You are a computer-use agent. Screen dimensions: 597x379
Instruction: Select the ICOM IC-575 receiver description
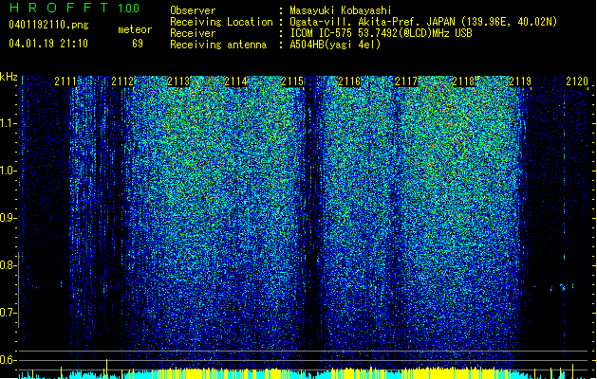tap(381, 33)
